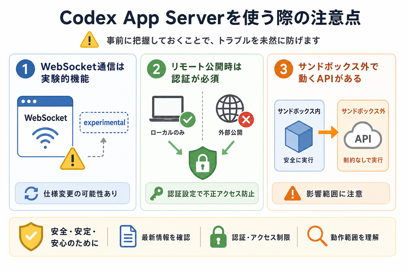Click the red X badge on the globe
The height and width of the screenshot is (271, 407).
pyautogui.click(x=246, y=120)
